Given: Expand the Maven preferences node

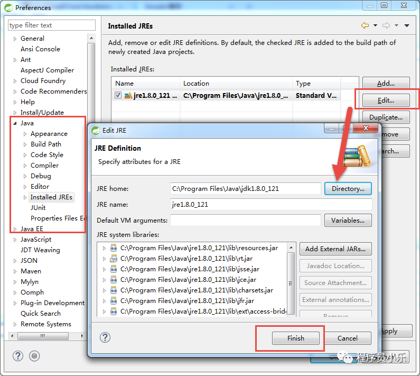Looking at the screenshot, I should (x=15, y=271).
